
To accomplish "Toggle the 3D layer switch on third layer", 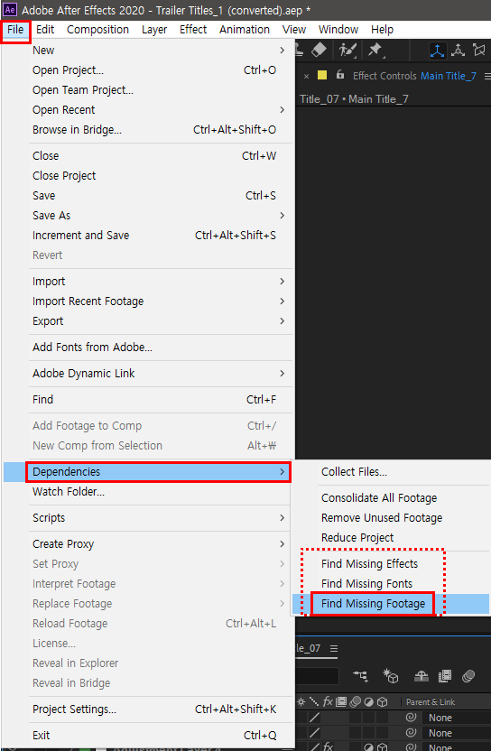I will (383, 746).
